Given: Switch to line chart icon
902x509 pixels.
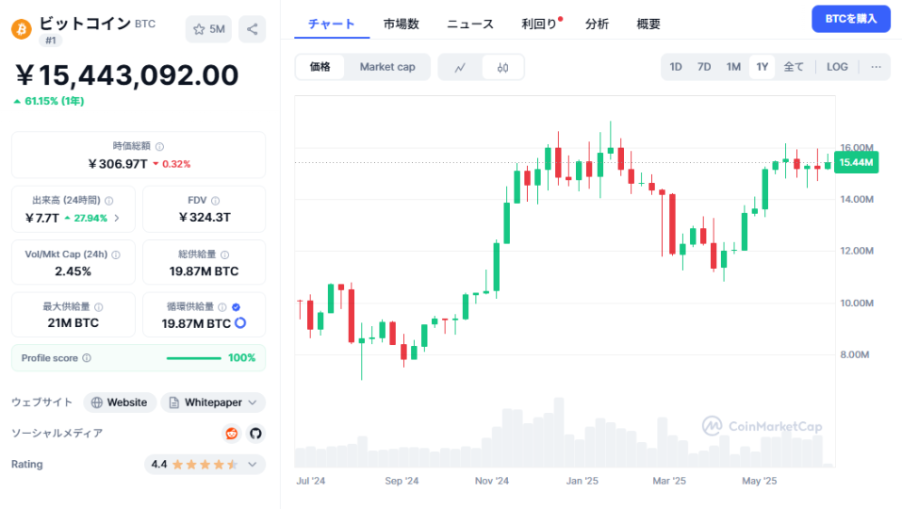Looking at the screenshot, I should coord(460,67).
